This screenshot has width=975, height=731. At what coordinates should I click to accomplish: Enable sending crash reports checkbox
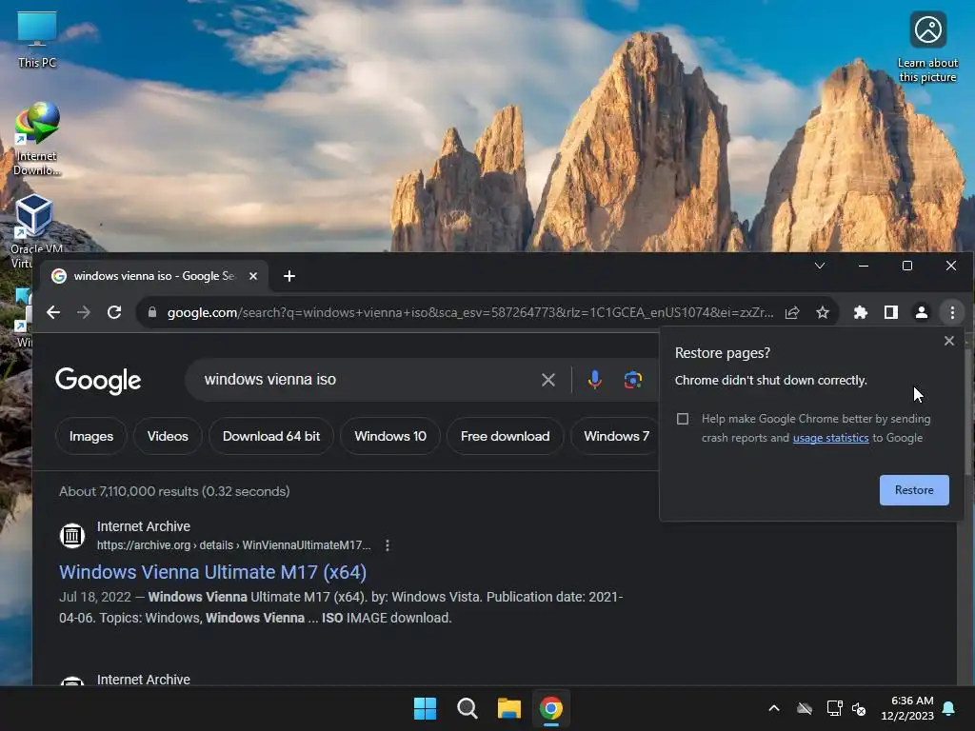(683, 419)
